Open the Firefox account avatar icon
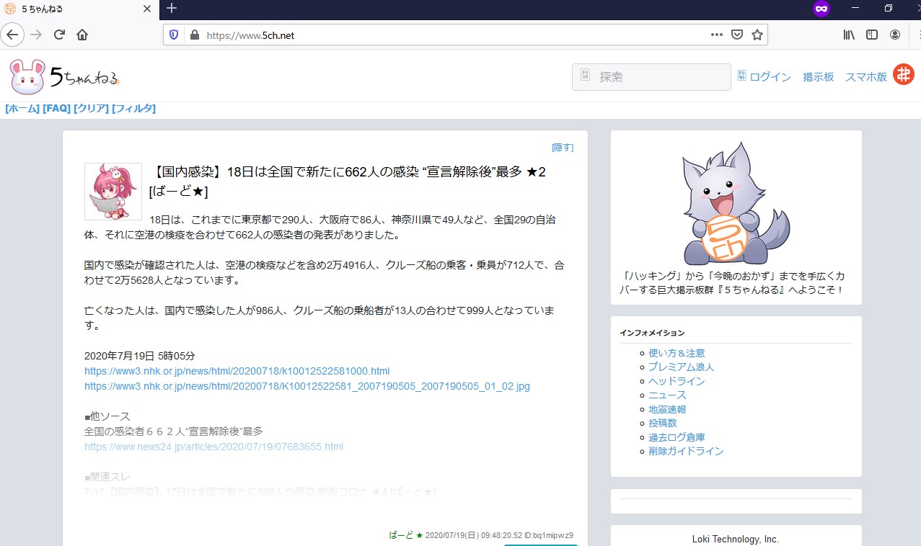The image size is (921, 546). 895,35
